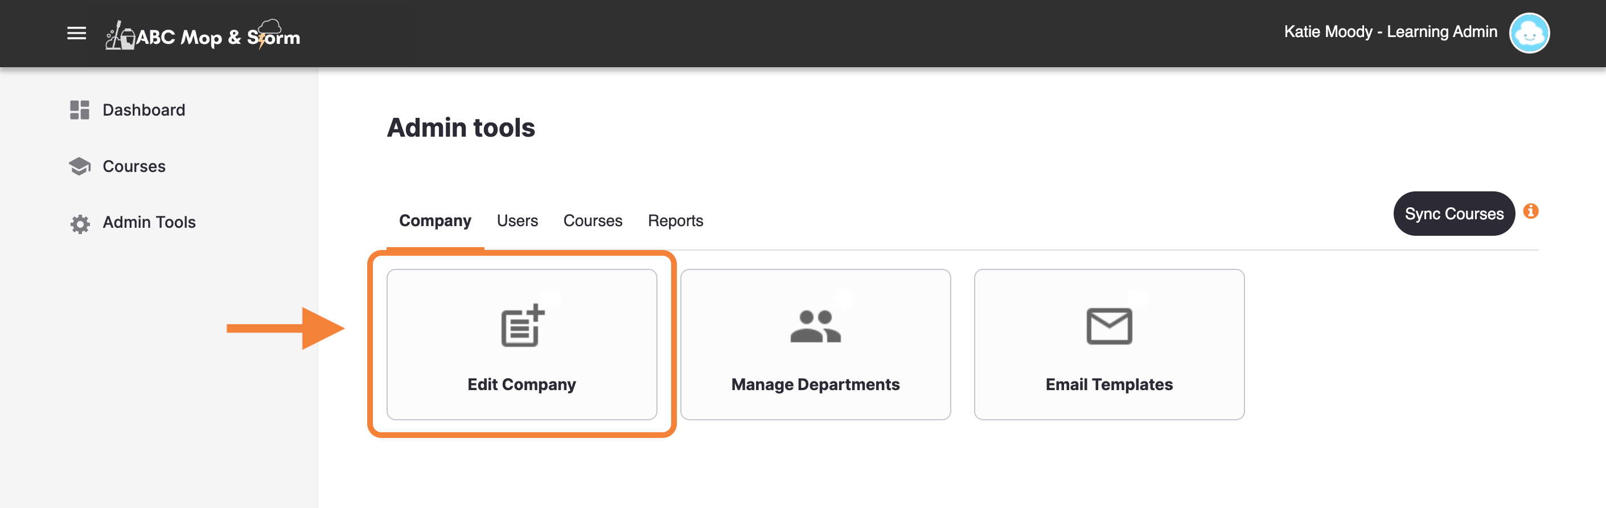Click the orange info icon beside Sync Courses
1606x508 pixels.
(x=1530, y=211)
